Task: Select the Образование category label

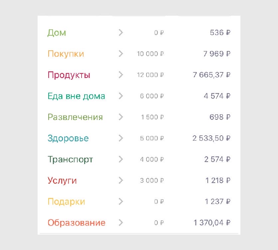Action: [76, 223]
